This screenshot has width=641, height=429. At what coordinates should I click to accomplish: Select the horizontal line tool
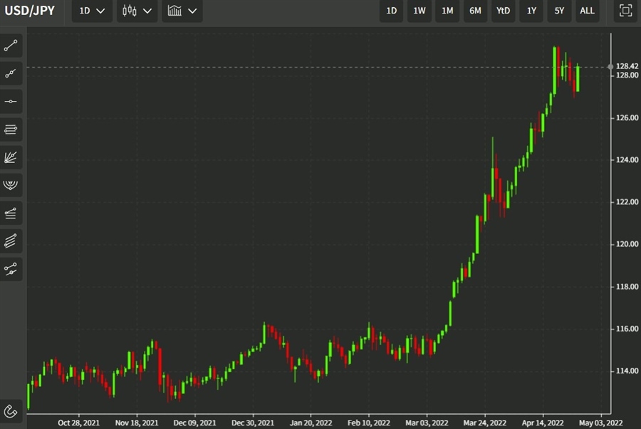click(11, 101)
